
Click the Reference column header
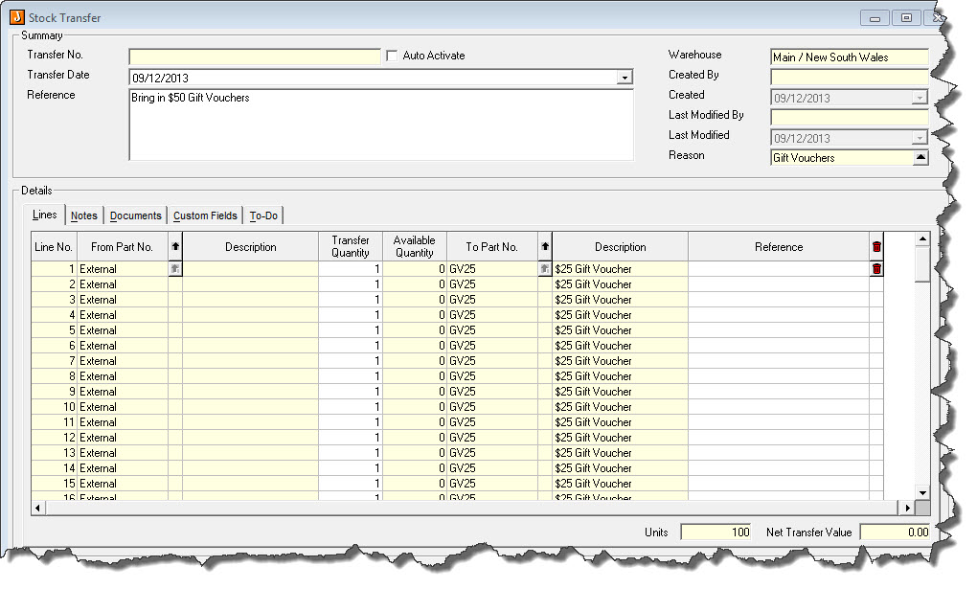(779, 247)
